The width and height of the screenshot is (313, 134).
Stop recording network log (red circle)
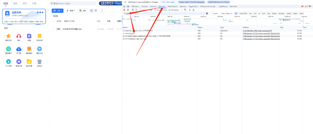[124, 10]
